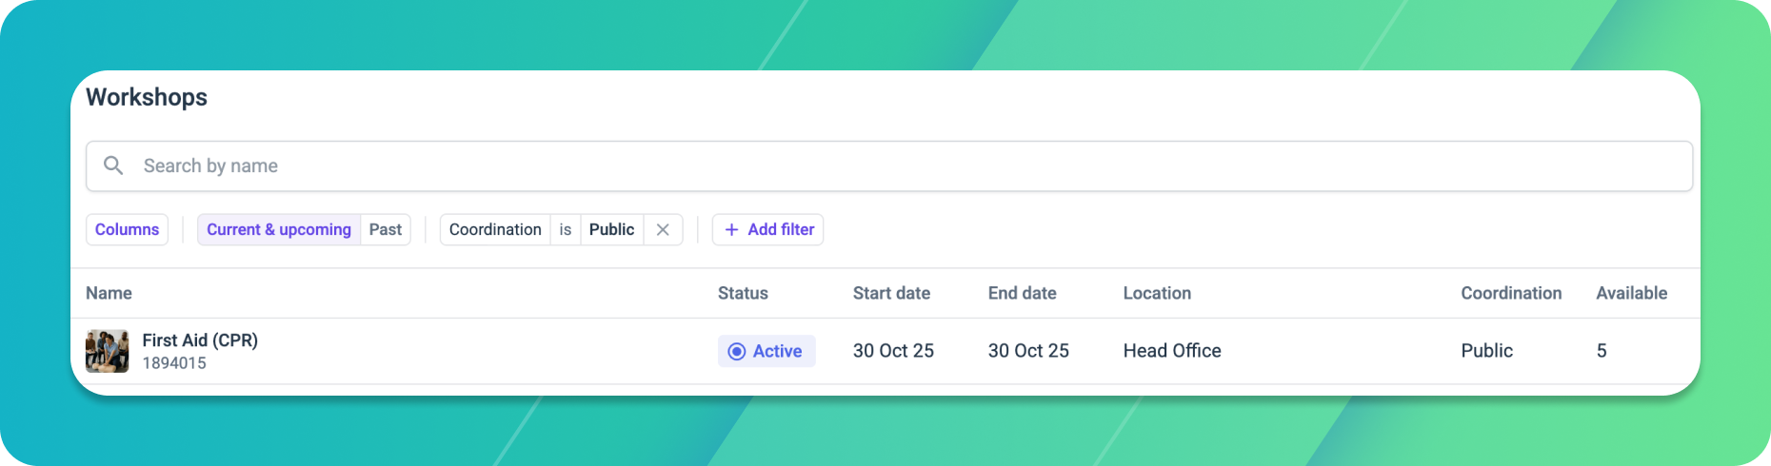Screen dimensions: 1771x466
Task: Sort by the Start date column header
Action: [x=891, y=293]
